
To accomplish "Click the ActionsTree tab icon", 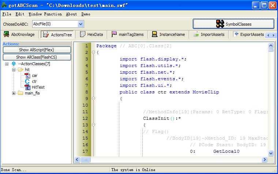I will click(x=46, y=34).
